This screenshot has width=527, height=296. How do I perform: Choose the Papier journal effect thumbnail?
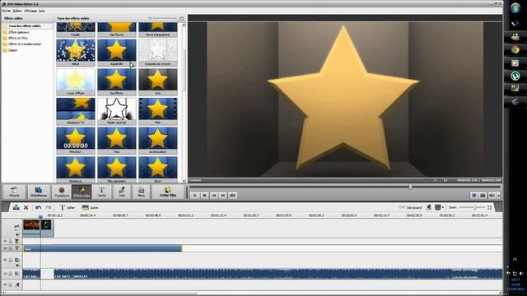117,111
